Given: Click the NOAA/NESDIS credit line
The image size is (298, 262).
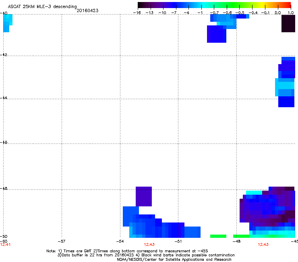Looking at the screenshot, I should [x=174, y=260].
